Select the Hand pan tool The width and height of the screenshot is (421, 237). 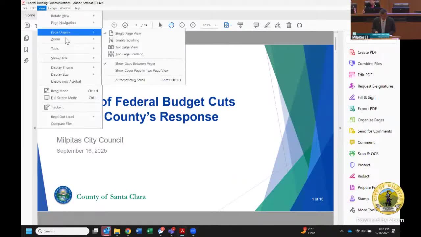coord(171,25)
